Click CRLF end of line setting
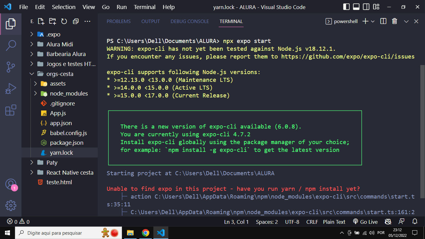Viewport: 425px width, 239px height. tap(312, 222)
